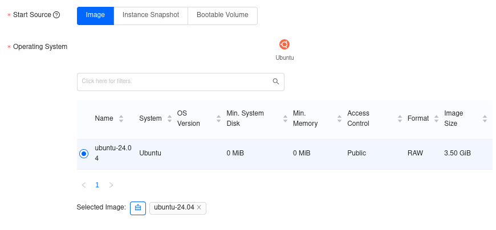Sort by Format column arrows
496x230 pixels.
[x=437, y=119]
